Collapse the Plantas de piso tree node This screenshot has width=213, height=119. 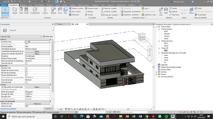(x=159, y=29)
